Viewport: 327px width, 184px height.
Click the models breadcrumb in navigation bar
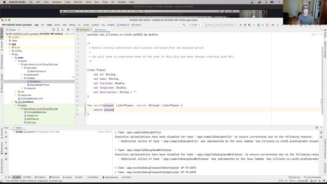tap(111, 25)
